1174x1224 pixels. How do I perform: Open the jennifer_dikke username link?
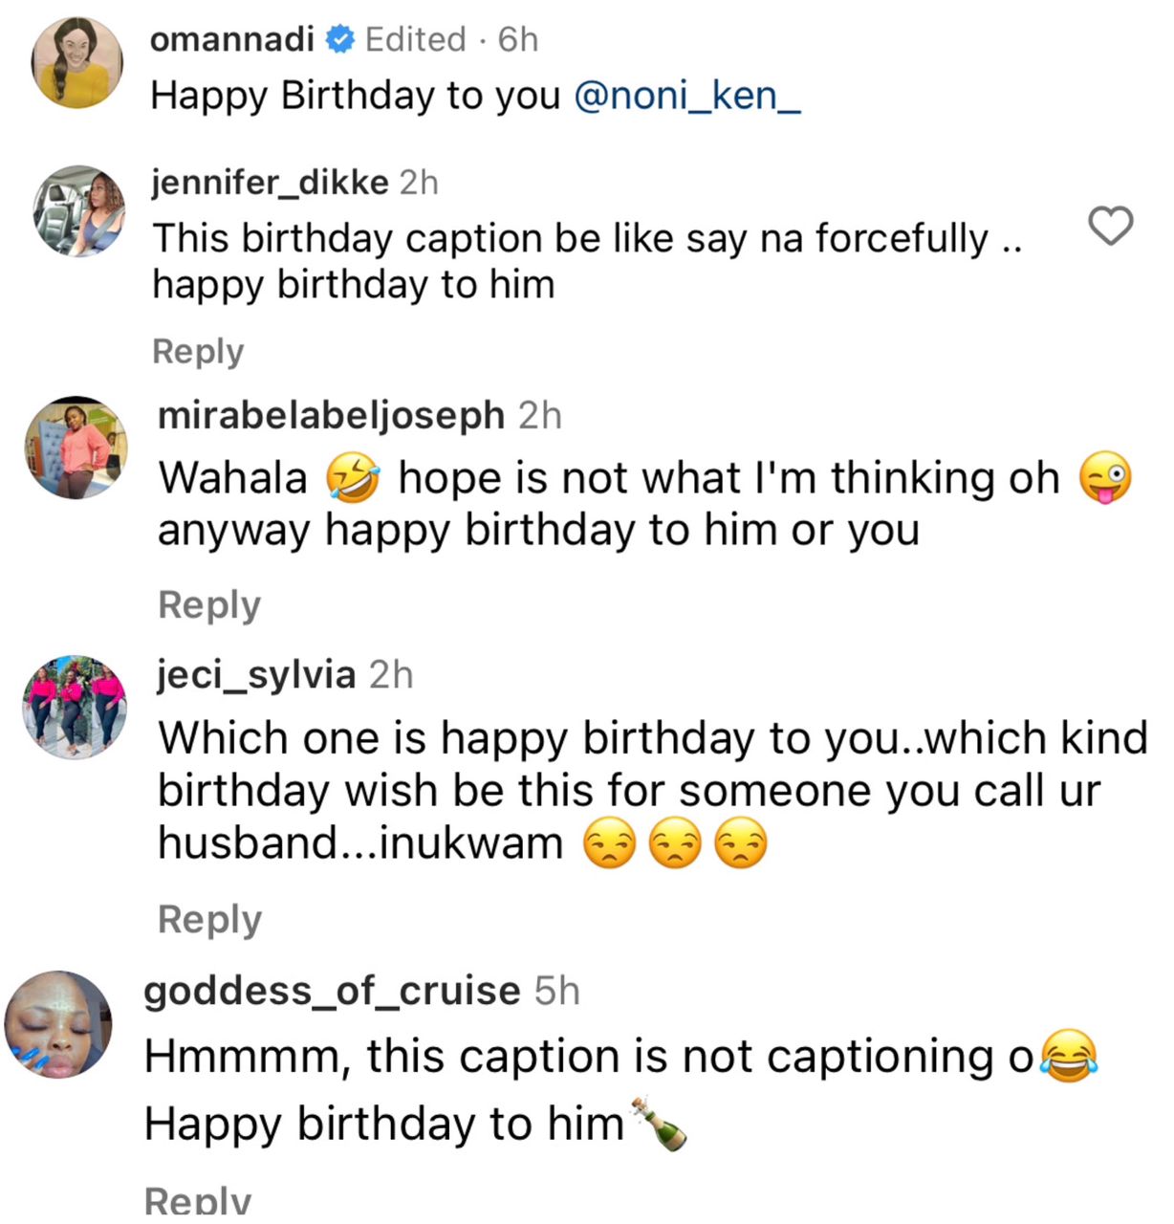pos(271,182)
